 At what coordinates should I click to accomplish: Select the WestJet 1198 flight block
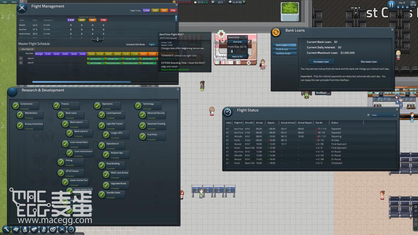(x=131, y=59)
